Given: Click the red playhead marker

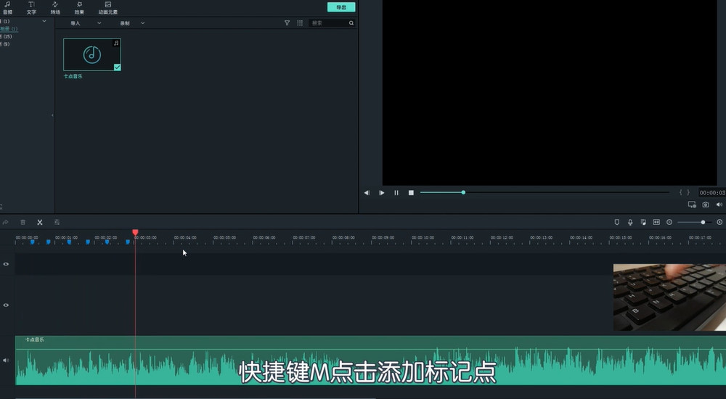Looking at the screenshot, I should coord(135,232).
